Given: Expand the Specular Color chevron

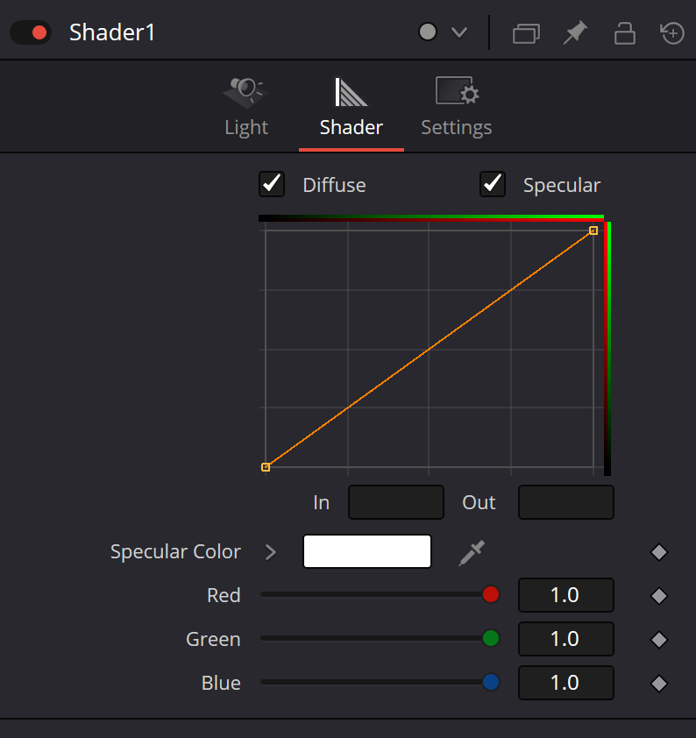Looking at the screenshot, I should pyautogui.click(x=271, y=552).
